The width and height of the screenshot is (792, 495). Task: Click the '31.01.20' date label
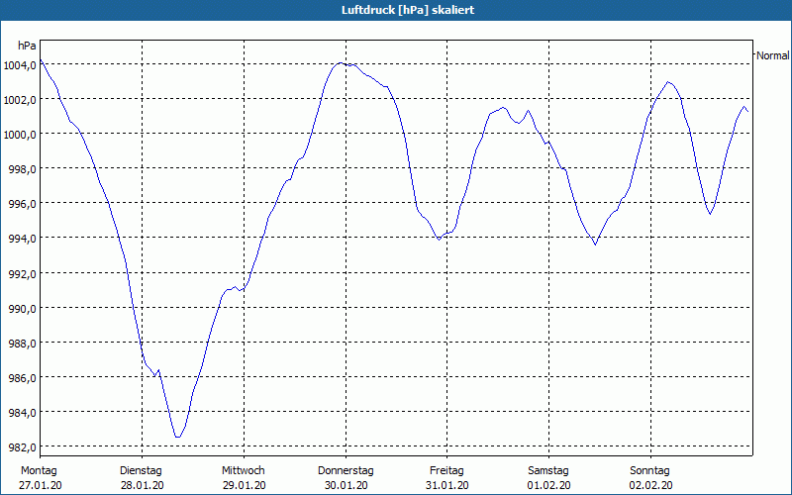coord(447,485)
